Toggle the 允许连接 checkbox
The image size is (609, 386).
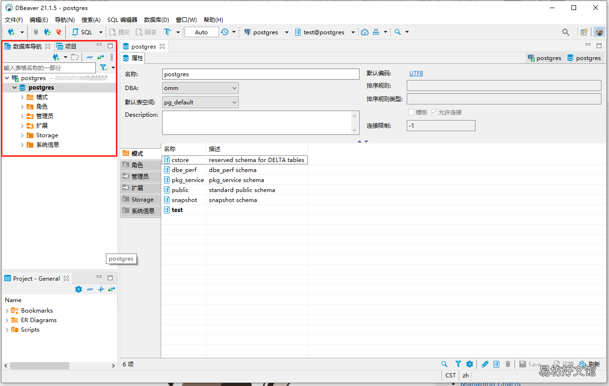click(434, 112)
